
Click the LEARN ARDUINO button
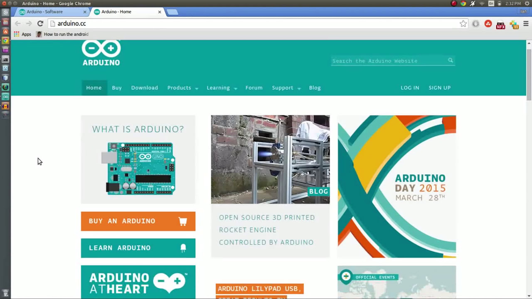pos(138,248)
